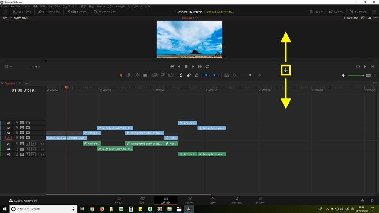
Task: Open the flag color dropdown arrow
Action: tap(209, 75)
